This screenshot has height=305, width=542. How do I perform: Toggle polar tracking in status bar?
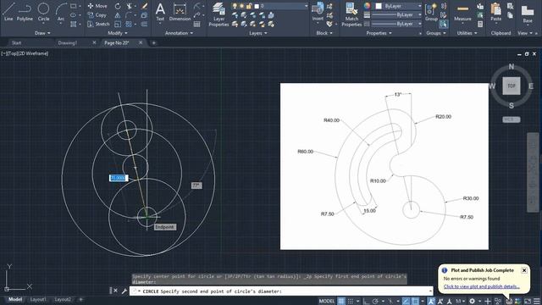tap(375, 302)
